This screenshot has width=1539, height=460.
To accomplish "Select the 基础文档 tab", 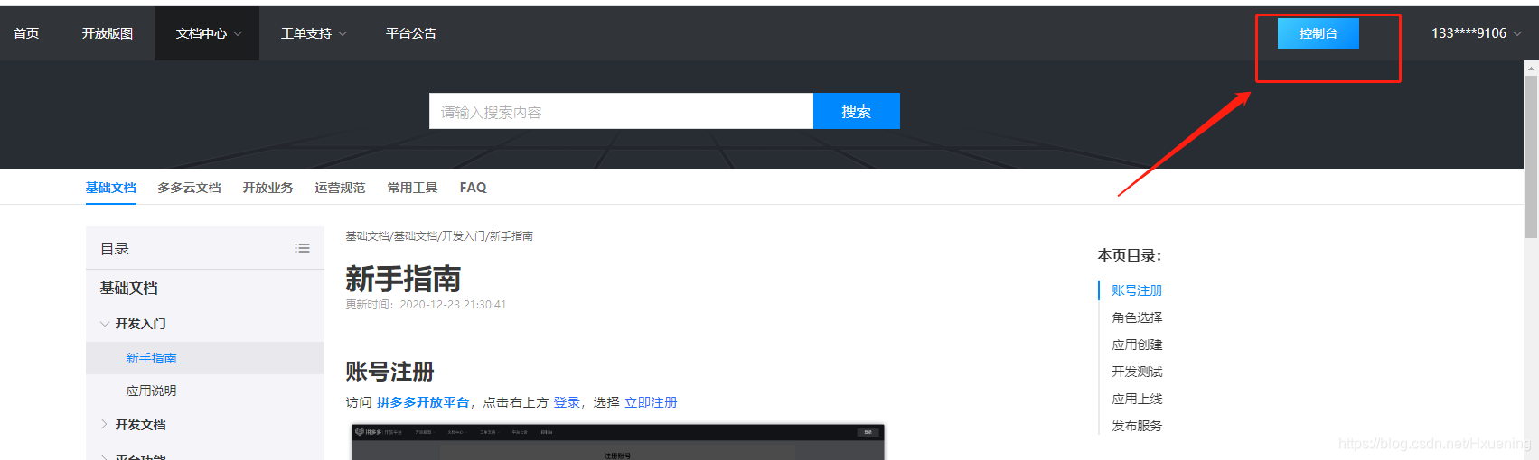I will coord(111,188).
